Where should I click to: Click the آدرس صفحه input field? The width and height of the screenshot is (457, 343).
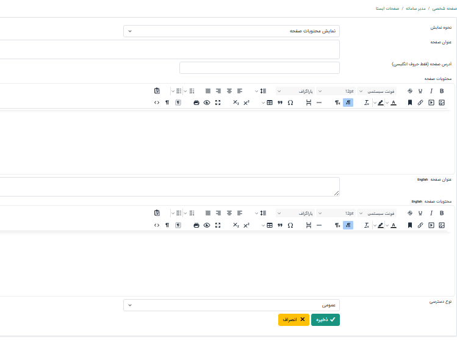[259, 68]
